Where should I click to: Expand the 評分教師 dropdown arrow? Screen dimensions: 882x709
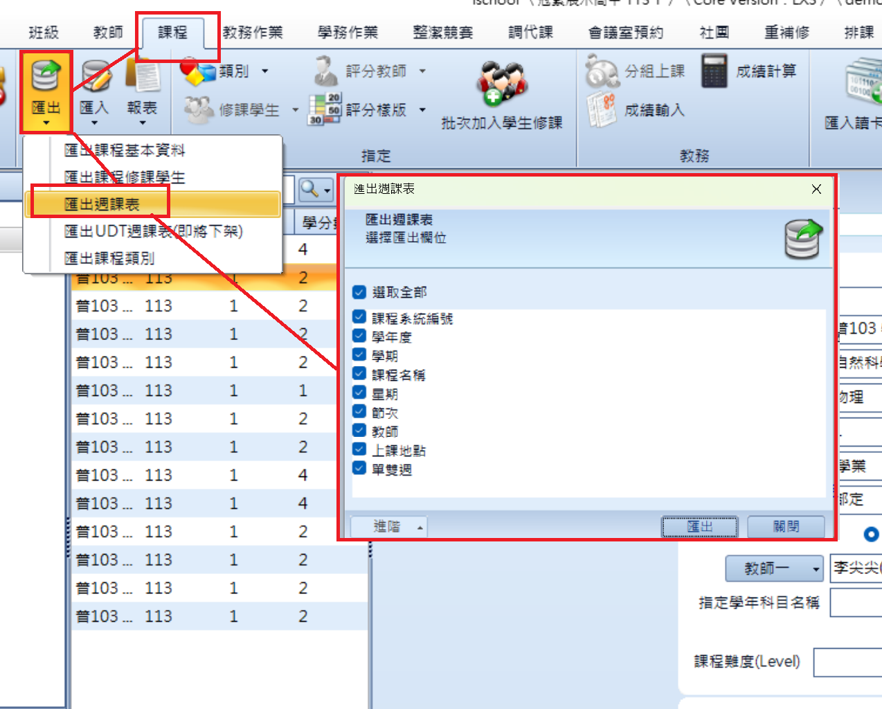click(x=422, y=71)
